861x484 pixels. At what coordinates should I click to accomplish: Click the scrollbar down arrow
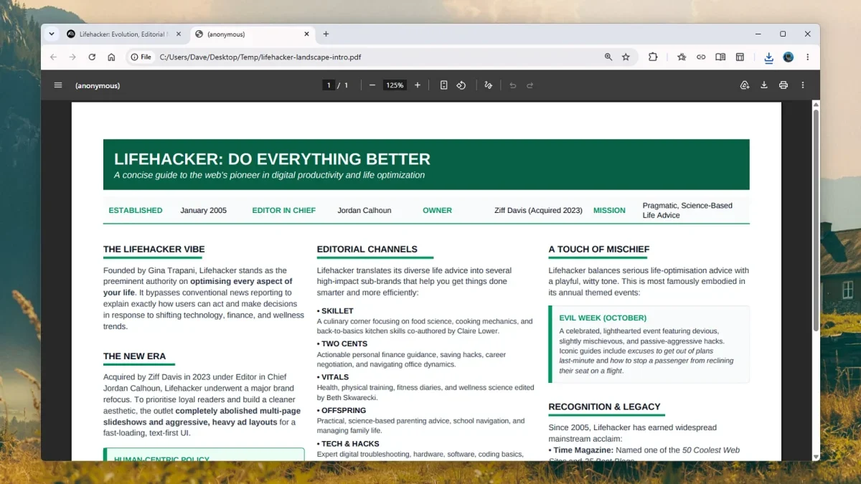click(x=816, y=457)
